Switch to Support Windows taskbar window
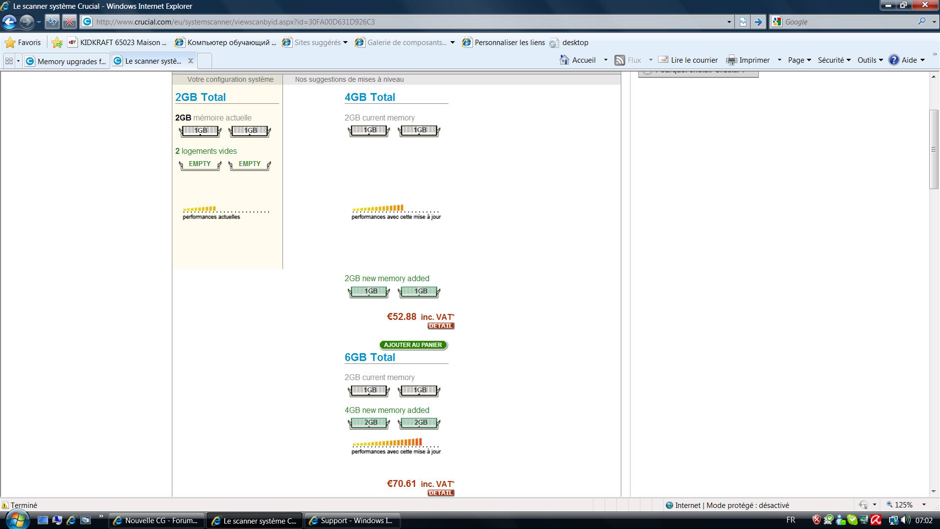Viewport: 940px width, 529px height. [x=352, y=520]
